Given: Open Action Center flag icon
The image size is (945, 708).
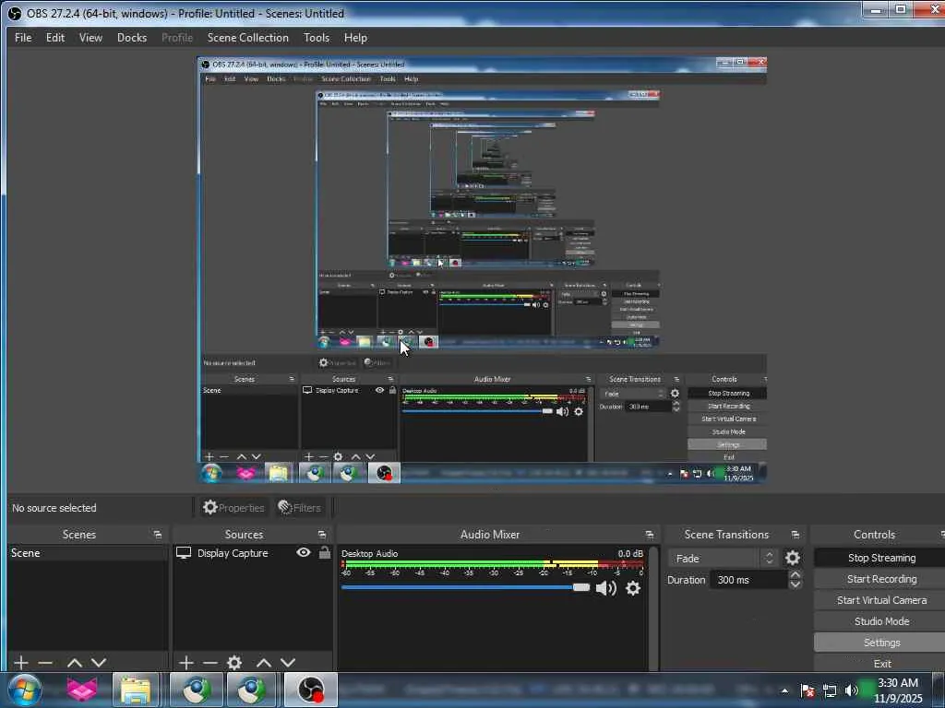Looking at the screenshot, I should coord(807,690).
